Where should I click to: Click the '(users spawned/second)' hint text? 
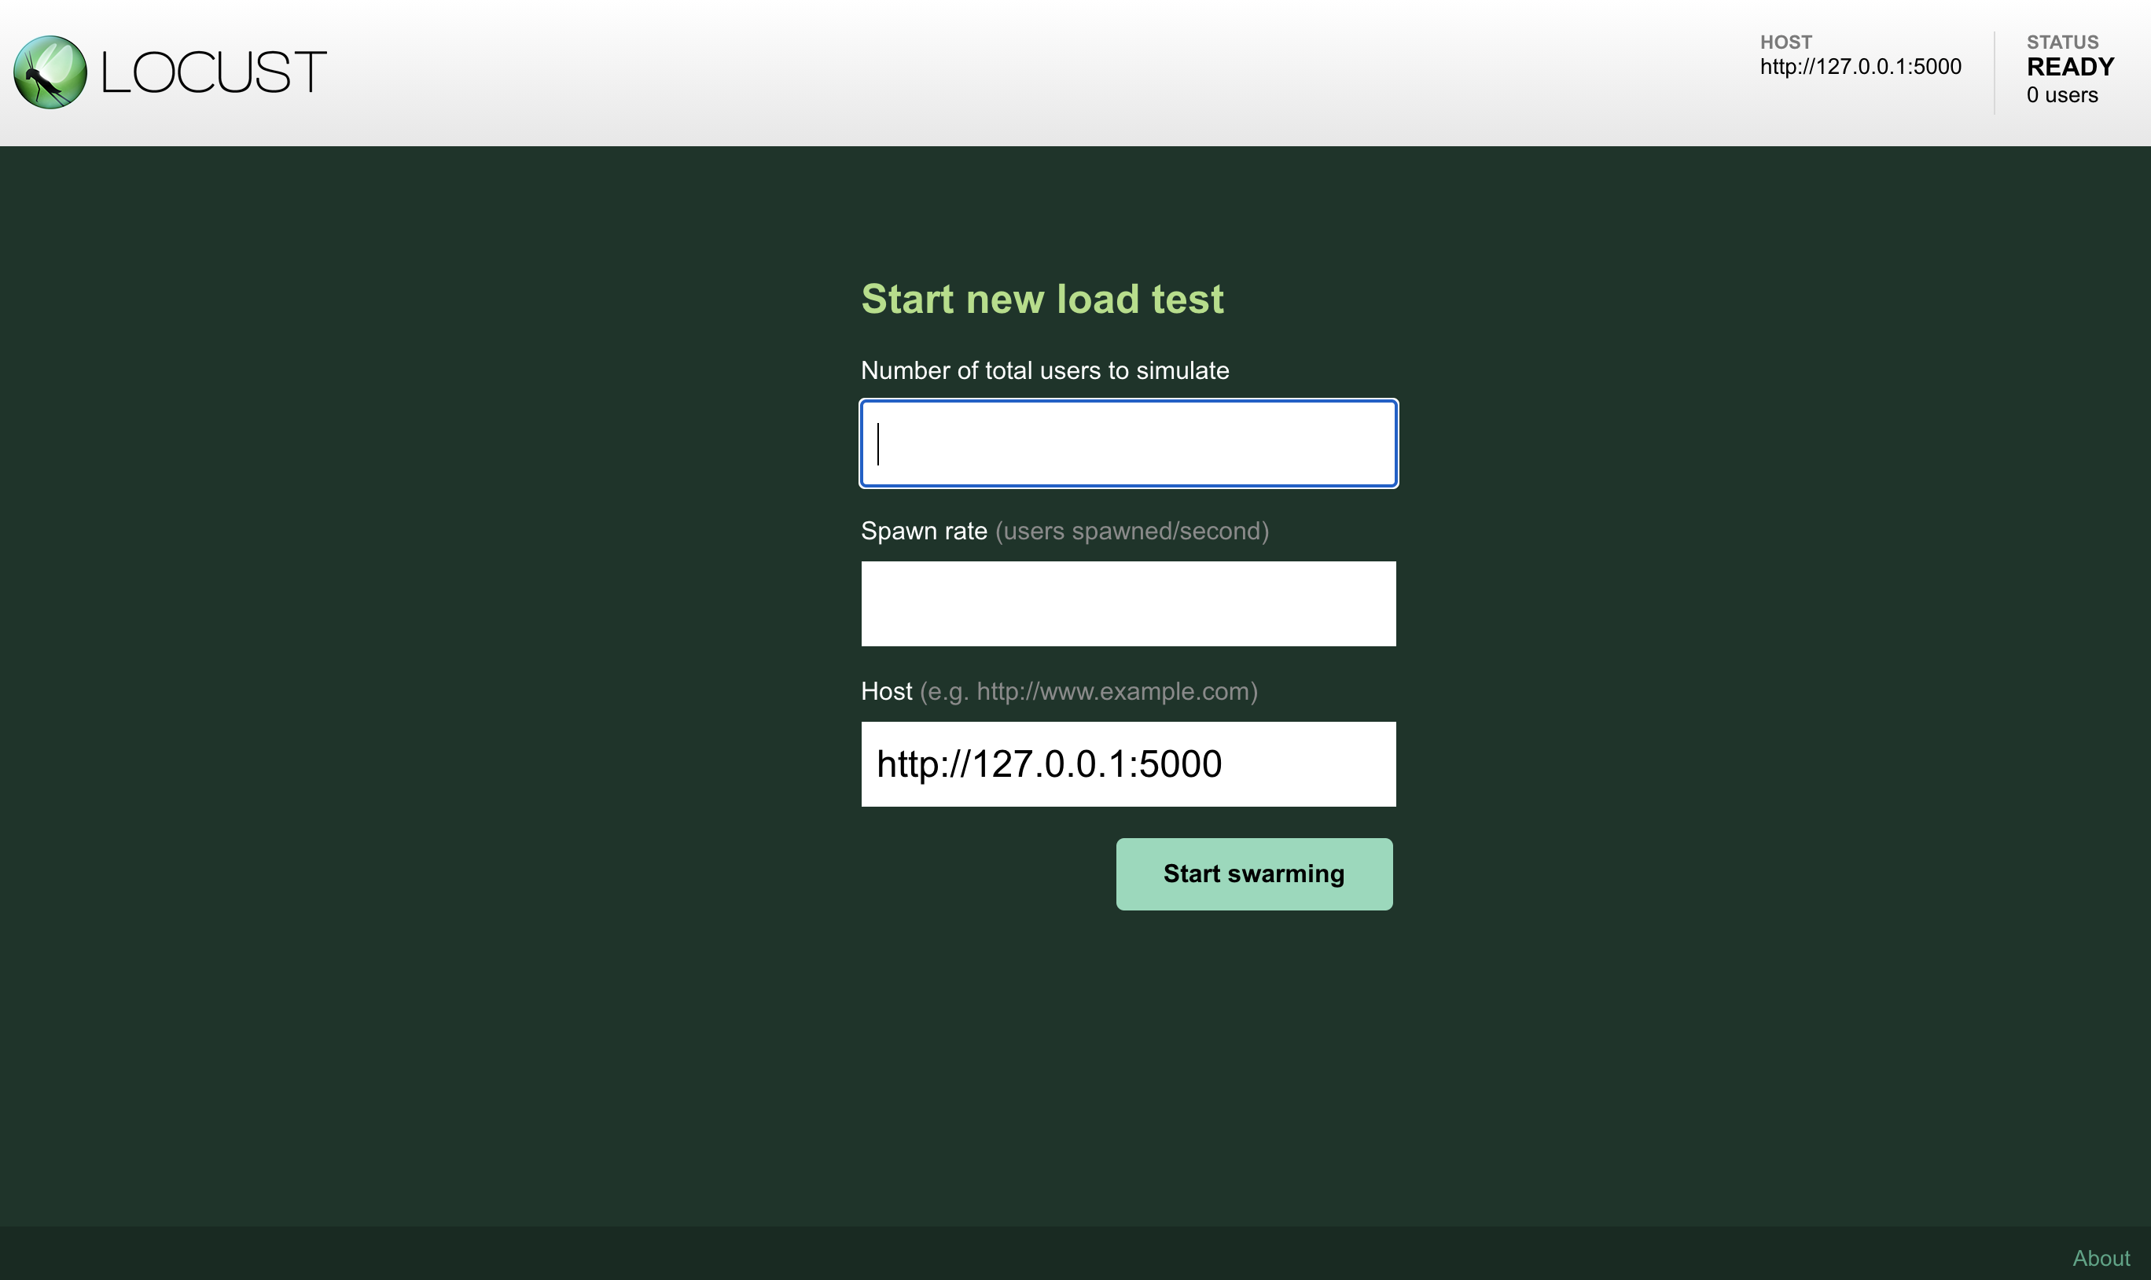coord(1131,531)
